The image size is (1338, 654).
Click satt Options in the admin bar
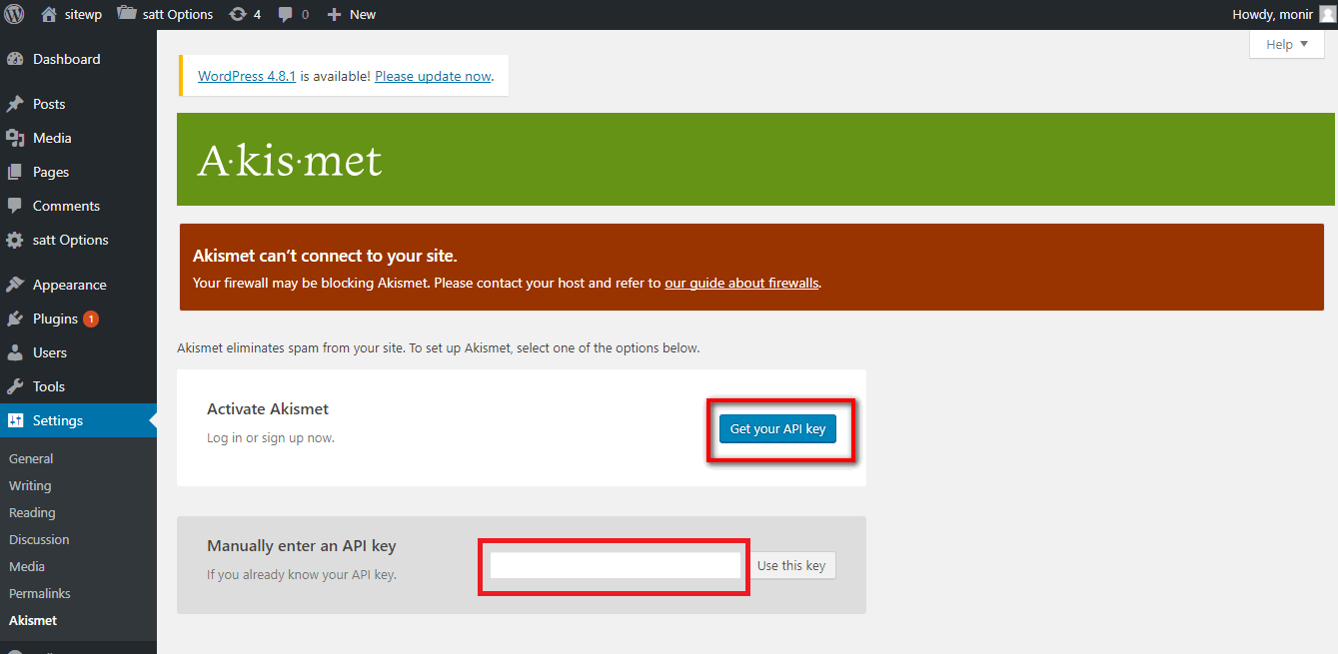click(x=178, y=14)
